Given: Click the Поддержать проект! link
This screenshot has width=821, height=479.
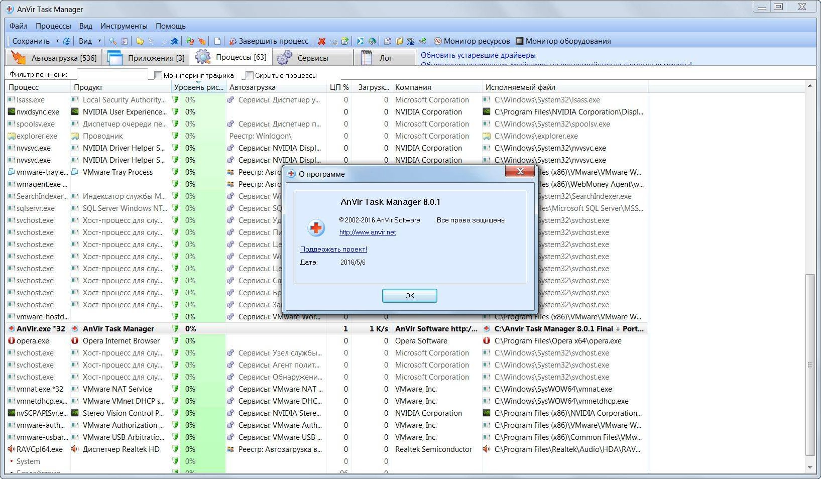Looking at the screenshot, I should pyautogui.click(x=333, y=249).
